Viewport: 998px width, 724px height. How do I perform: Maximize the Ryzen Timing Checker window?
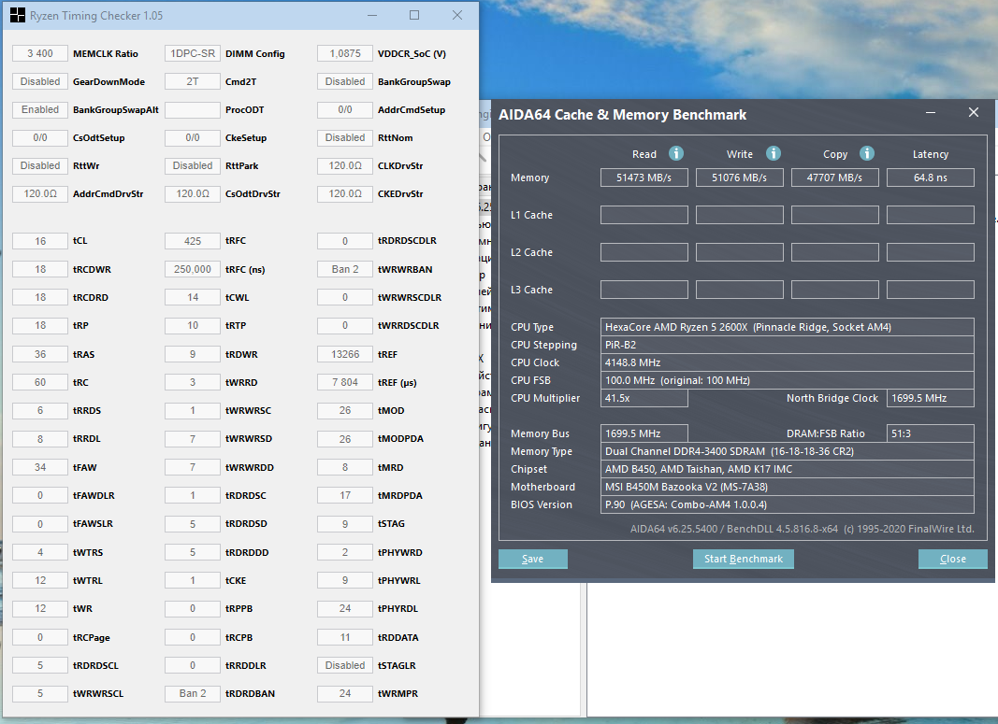414,15
